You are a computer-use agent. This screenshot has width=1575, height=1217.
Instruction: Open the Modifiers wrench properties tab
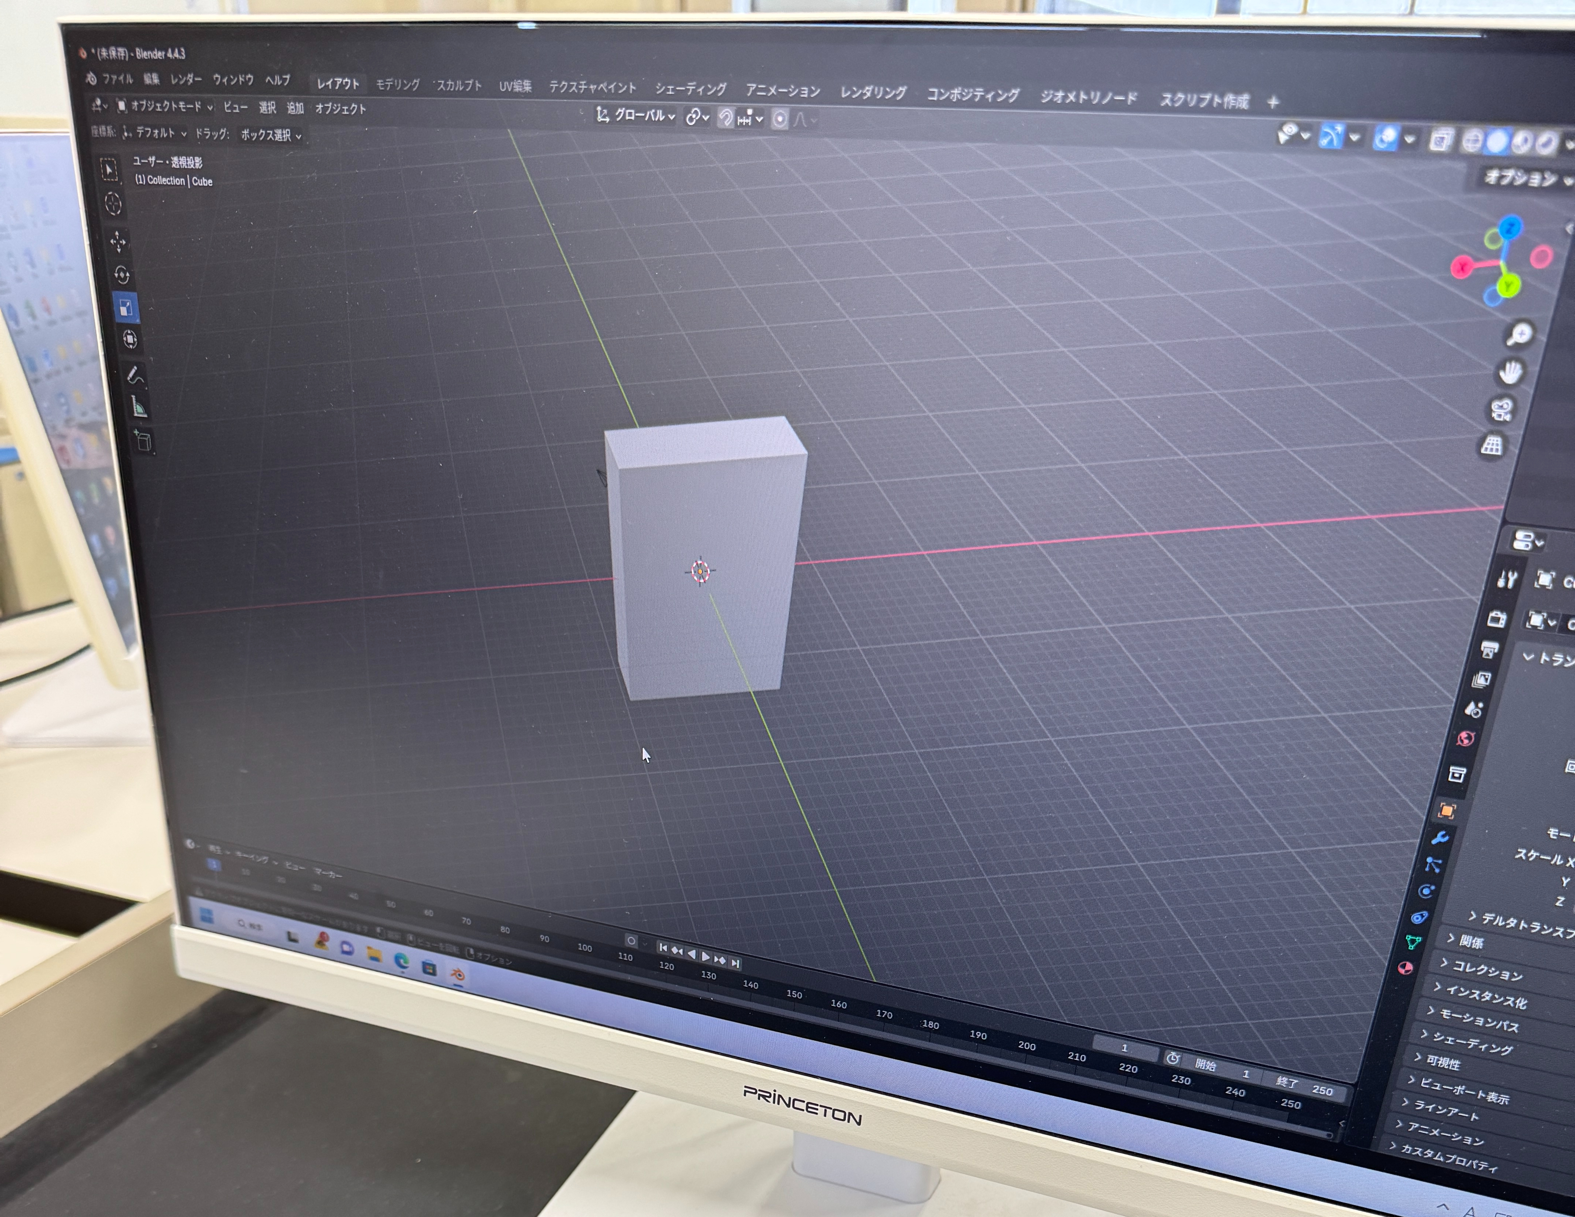pyautogui.click(x=1439, y=838)
